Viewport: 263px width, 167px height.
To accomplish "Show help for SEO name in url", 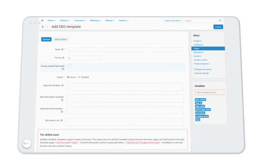I will (x=62, y=120).
